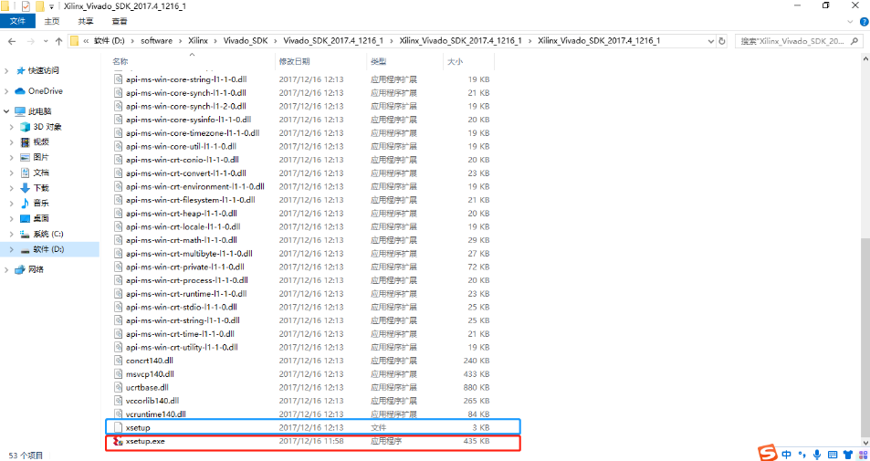Select the concrt140.dll file

point(149,361)
